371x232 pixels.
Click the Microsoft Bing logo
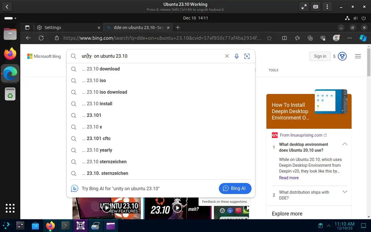point(44,56)
